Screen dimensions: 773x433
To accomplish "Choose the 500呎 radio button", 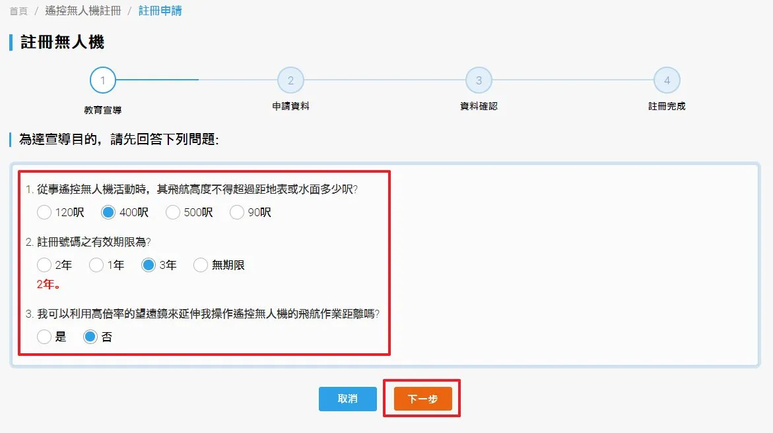I will [172, 212].
